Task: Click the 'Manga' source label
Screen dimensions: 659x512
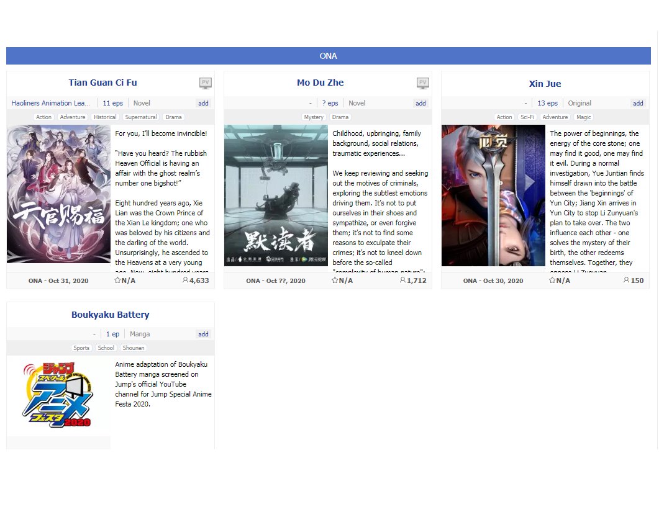Action: click(140, 335)
